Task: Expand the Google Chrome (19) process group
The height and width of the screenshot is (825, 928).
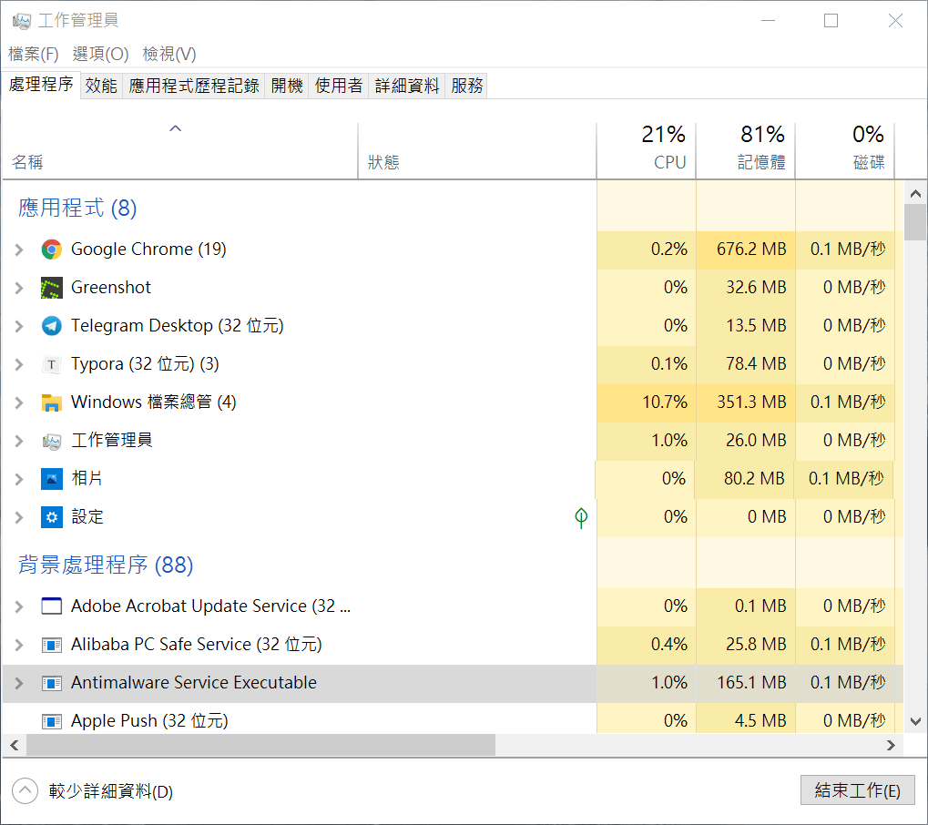Action: [19, 250]
